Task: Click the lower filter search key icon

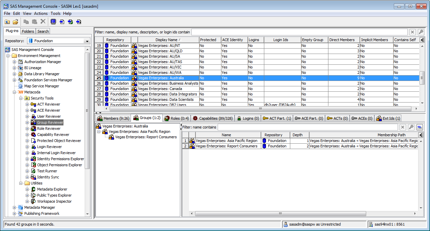Action: tap(411, 127)
